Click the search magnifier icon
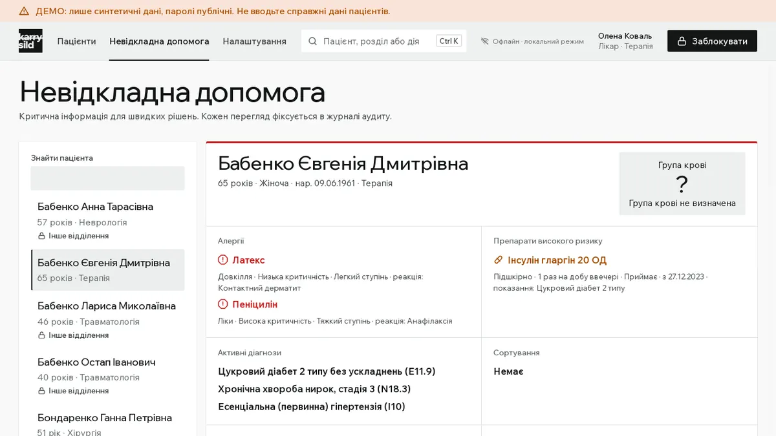This screenshot has height=436, width=776. [x=312, y=41]
